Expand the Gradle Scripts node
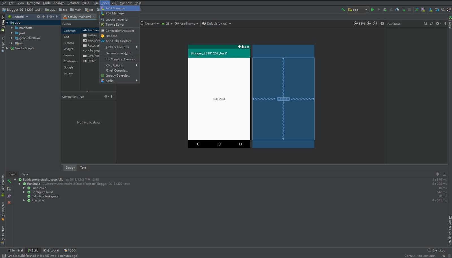The width and height of the screenshot is (452, 258). pos(7,48)
